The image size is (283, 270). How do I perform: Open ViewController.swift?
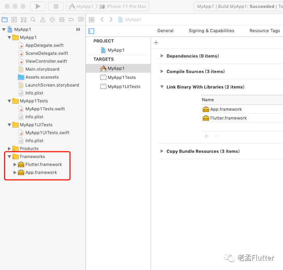click(43, 61)
